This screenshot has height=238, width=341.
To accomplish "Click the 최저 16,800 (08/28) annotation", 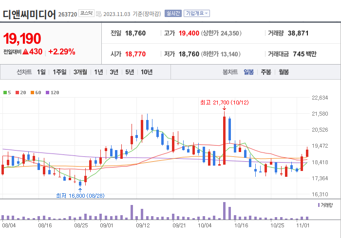I will click(80, 196).
